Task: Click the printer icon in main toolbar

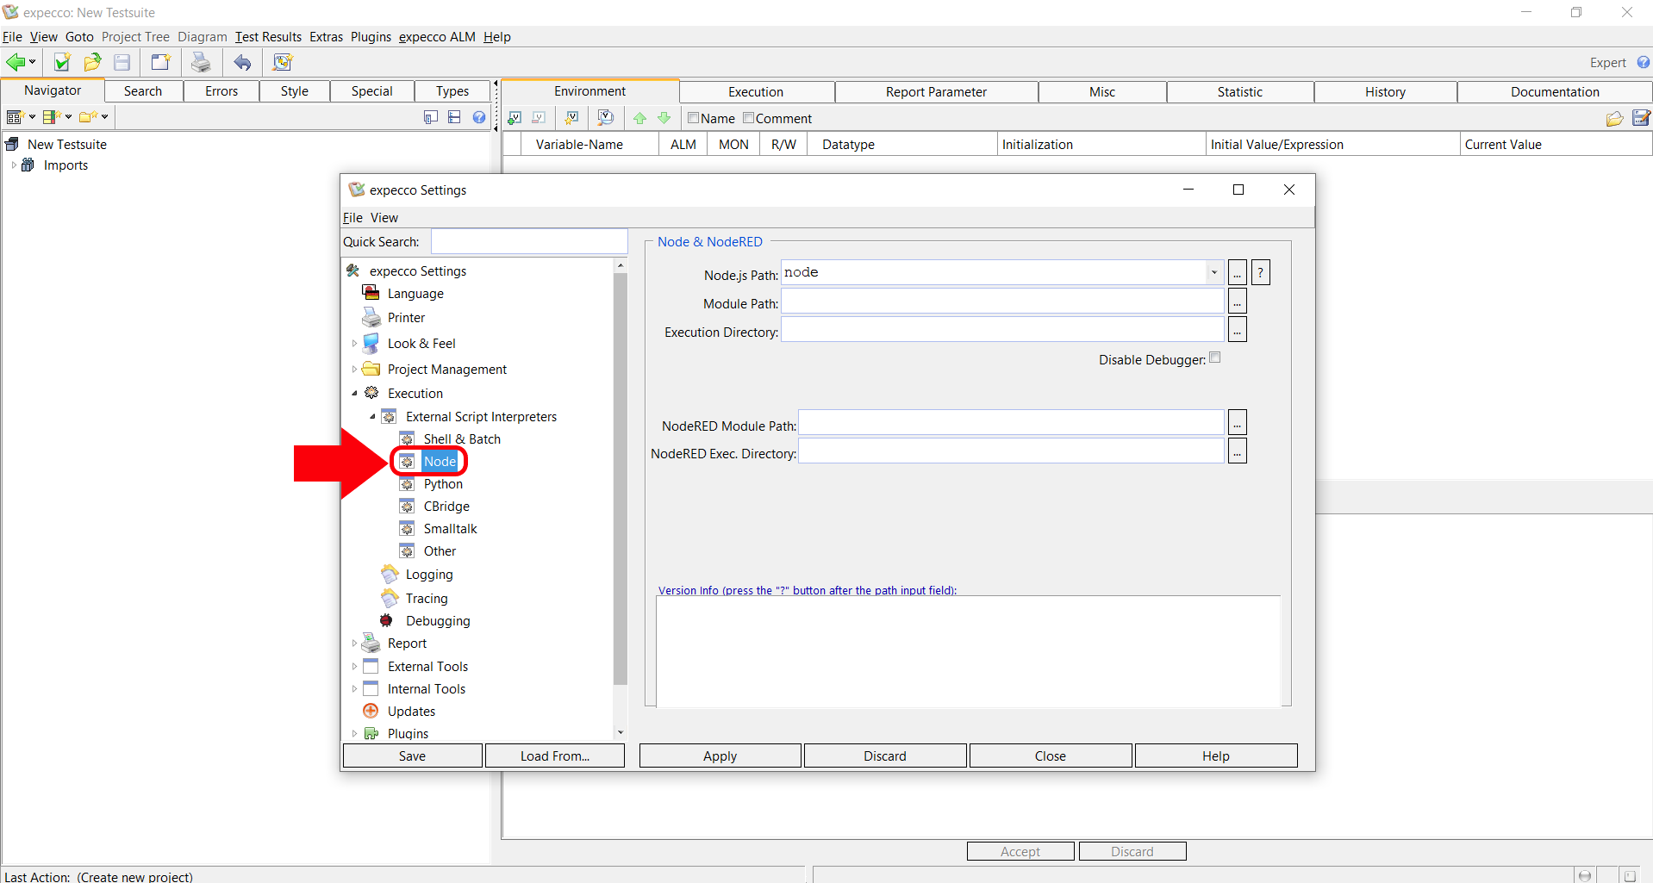Action: [x=201, y=62]
